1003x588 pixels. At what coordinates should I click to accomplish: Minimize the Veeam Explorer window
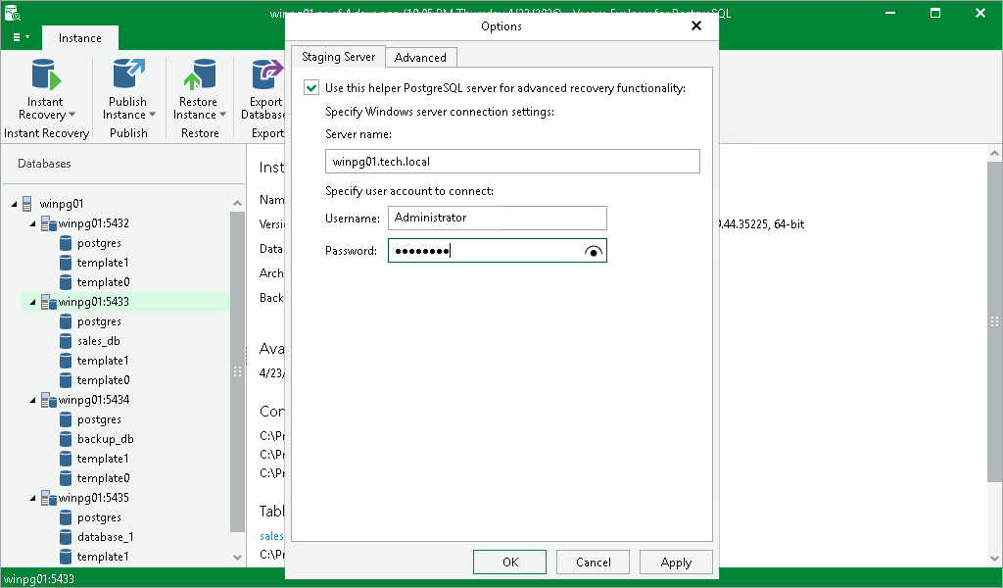point(890,13)
